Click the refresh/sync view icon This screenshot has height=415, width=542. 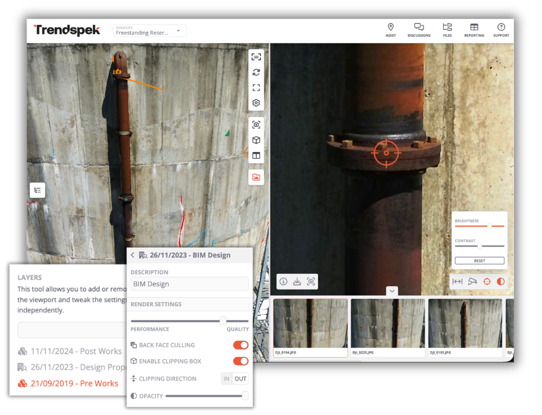coord(256,72)
